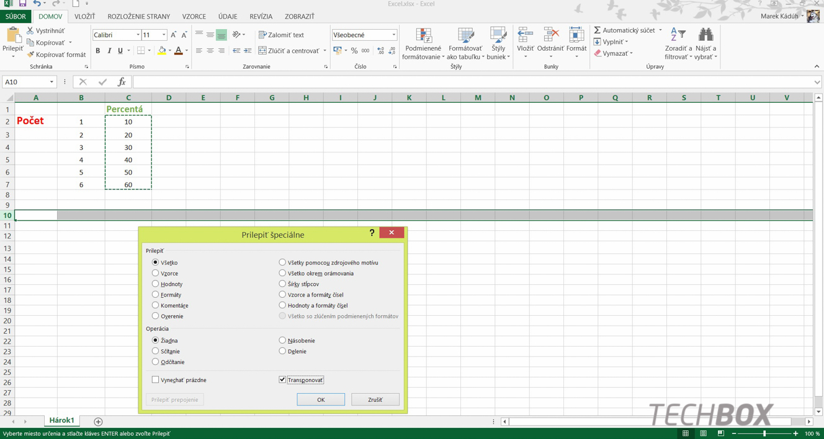
Task: Apply percent style format
Action: tap(354, 51)
